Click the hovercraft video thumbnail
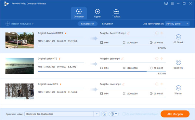 point(19,40)
